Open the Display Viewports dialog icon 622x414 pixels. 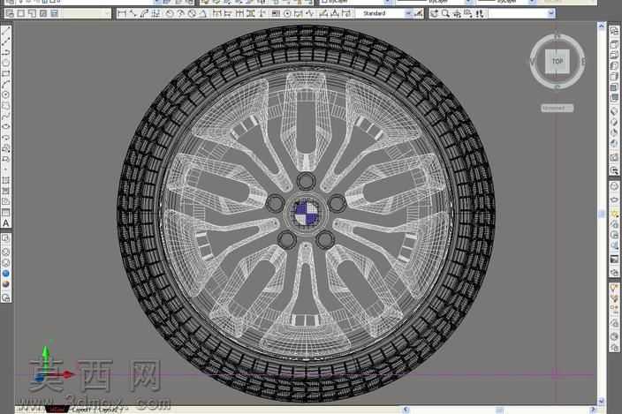point(10,13)
